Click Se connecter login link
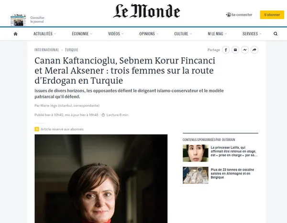 239,15
